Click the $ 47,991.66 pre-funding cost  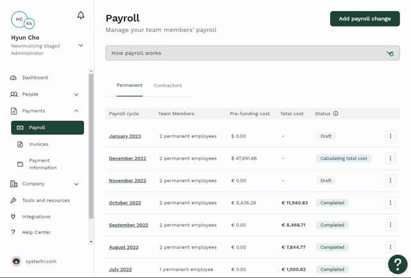[244, 159]
